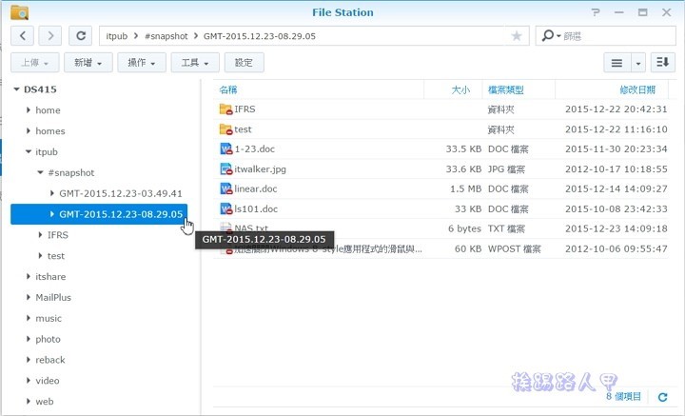This screenshot has height=416, width=685.
Task: Collapse the DS415 tree root
Action: pos(17,89)
